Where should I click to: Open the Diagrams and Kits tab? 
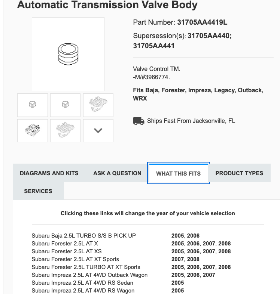pos(49,173)
